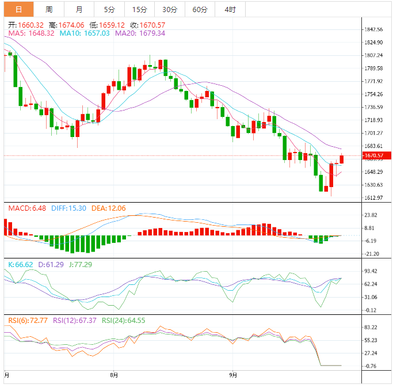The image size is (393, 388).
Task: Click the 9月 marker on time axis
Action: click(232, 375)
